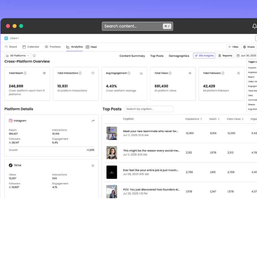
Task: Click the macOS green fullscreen window button
Action: [21, 26]
